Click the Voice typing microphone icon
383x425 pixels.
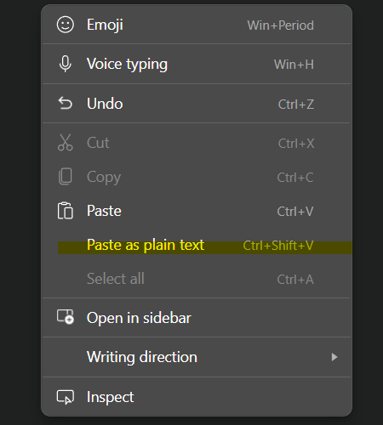pyautogui.click(x=66, y=64)
